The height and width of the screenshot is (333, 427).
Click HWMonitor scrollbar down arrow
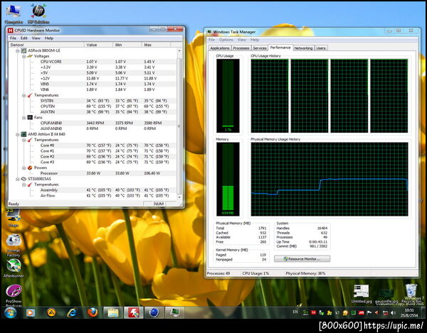[x=179, y=197]
